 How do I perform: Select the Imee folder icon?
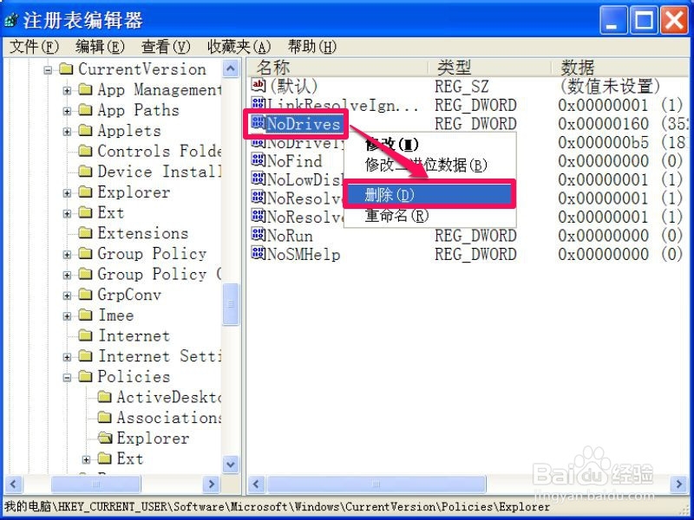click(85, 315)
